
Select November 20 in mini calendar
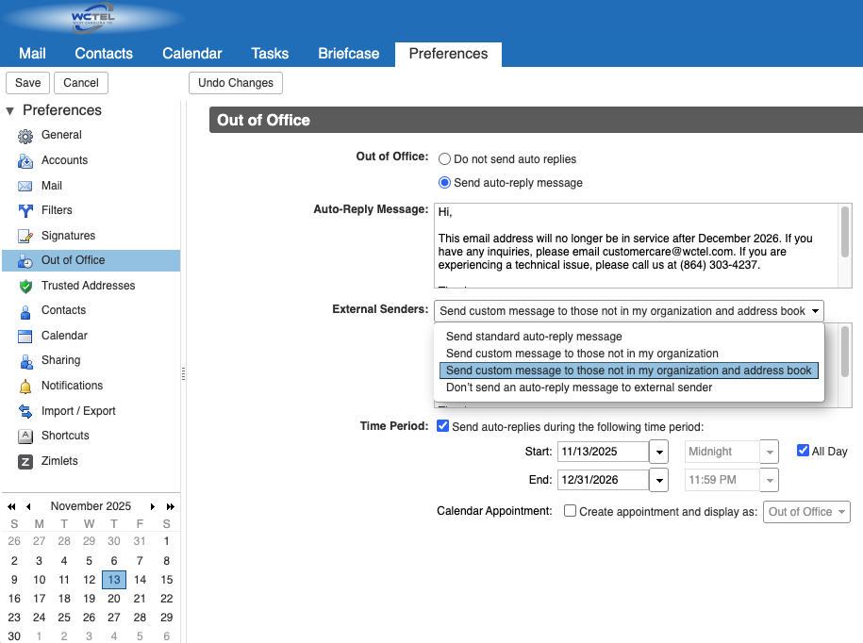114,599
